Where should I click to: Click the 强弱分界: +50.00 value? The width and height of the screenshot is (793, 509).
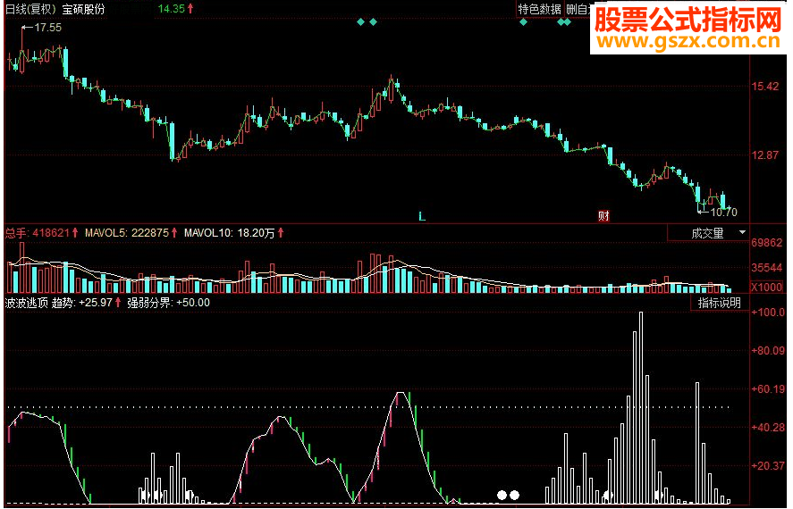click(168, 303)
